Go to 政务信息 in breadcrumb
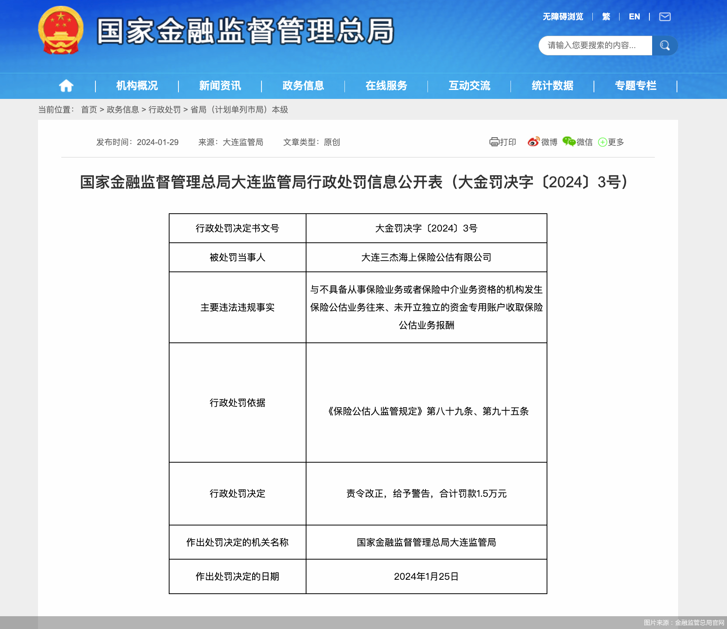The width and height of the screenshot is (727, 629). [x=123, y=110]
